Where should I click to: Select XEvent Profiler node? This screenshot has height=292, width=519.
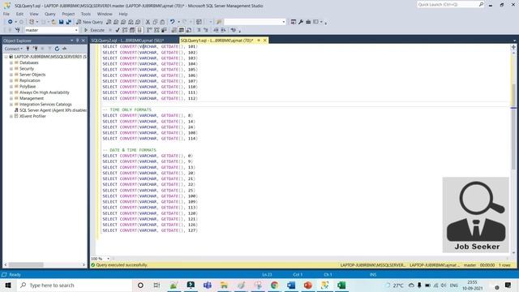(x=32, y=116)
